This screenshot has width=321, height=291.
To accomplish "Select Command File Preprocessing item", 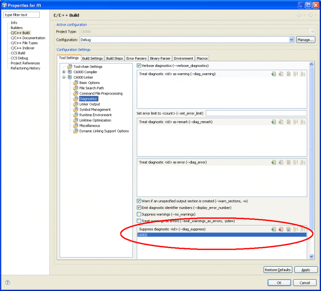I will [x=101, y=94].
